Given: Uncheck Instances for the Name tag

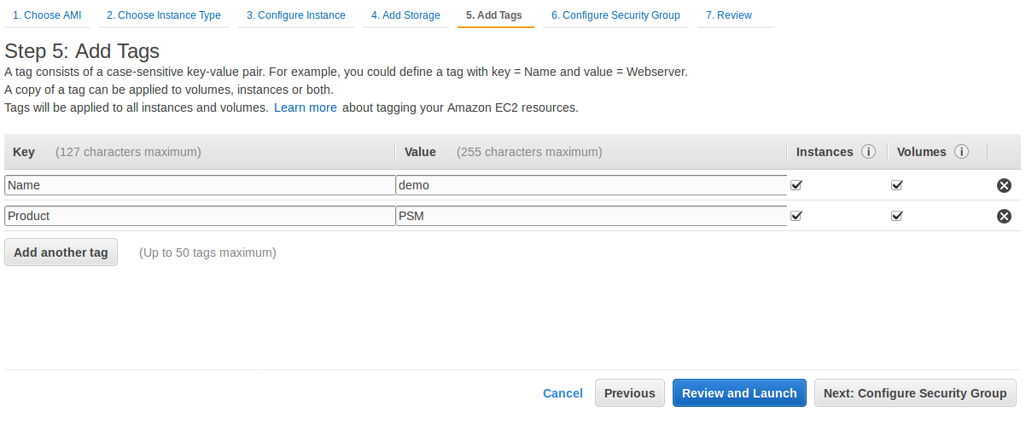Looking at the screenshot, I should (796, 184).
